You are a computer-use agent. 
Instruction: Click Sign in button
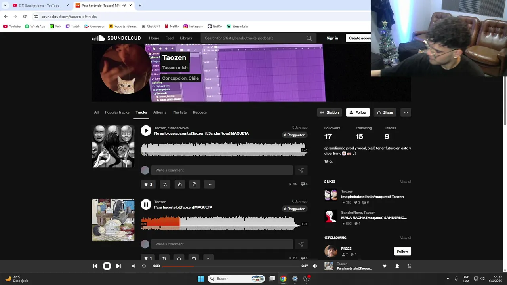coord(332,38)
